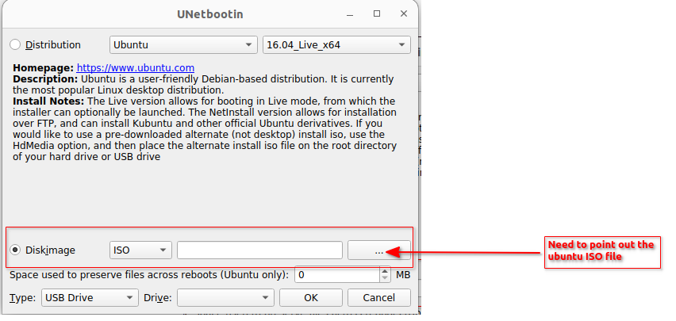
Task: Open the https://www.ubuntu.com homepage link
Action: coord(136,68)
